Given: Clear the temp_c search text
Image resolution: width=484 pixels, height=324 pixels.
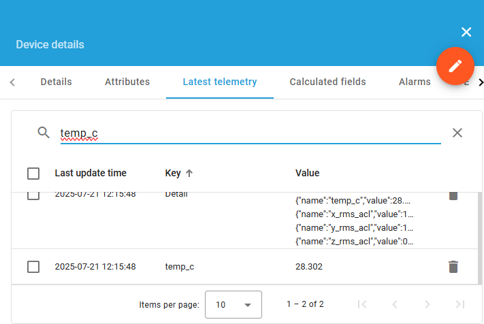Looking at the screenshot, I should 457,133.
